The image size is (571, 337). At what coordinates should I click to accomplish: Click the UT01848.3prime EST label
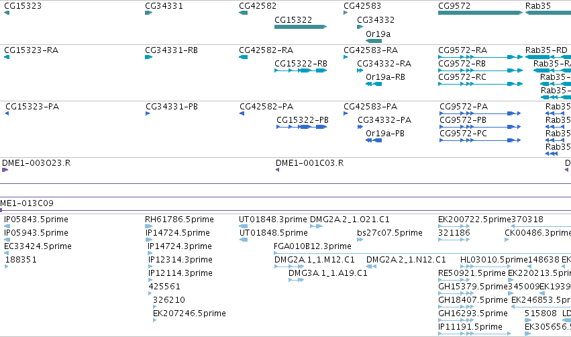(273, 220)
